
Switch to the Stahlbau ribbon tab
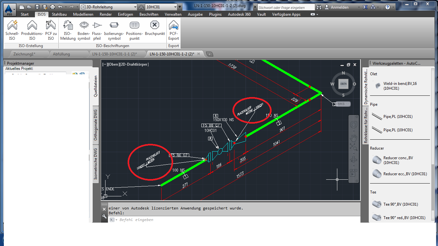(59, 14)
